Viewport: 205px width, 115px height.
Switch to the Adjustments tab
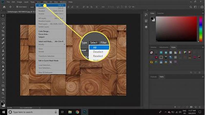(164, 47)
